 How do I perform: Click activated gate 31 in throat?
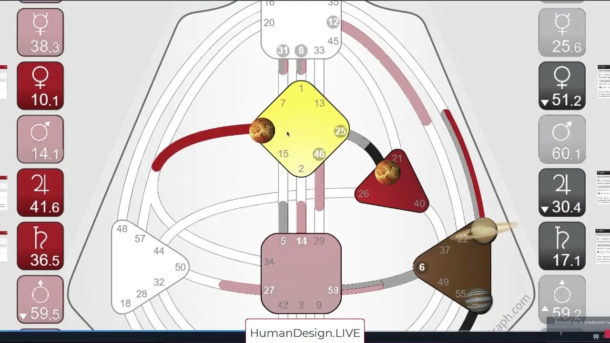click(283, 50)
